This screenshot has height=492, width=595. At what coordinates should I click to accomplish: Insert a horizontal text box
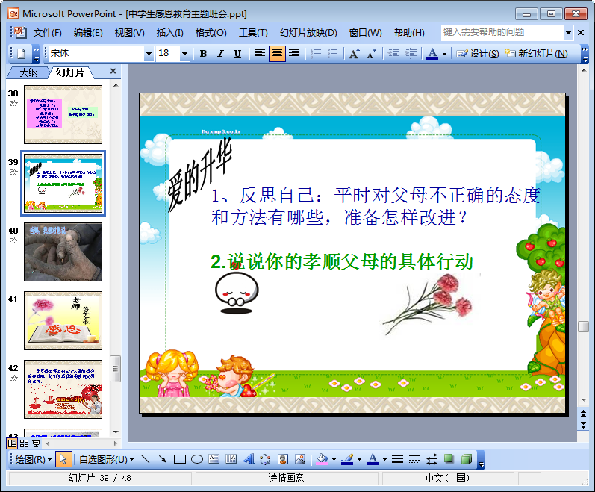(x=214, y=459)
